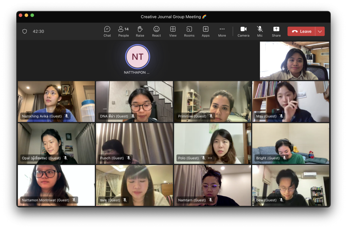Click Polo's muted mic icon
347x229 pixels.
(x=204, y=158)
